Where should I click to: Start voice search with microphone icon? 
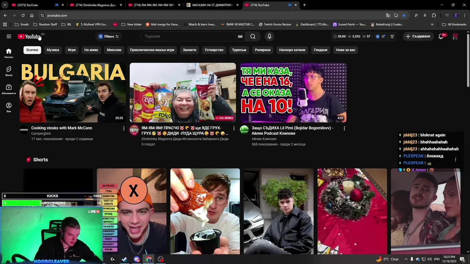point(270,36)
